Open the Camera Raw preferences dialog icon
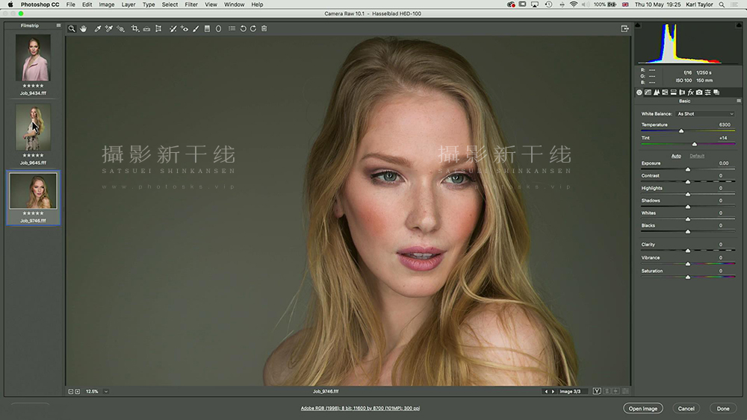Screen dimensions: 747x420 tap(232, 29)
